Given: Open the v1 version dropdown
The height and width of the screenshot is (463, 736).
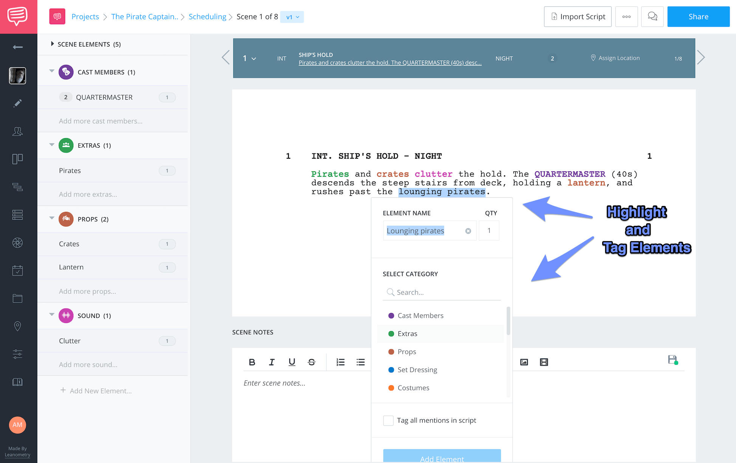Looking at the screenshot, I should 292,17.
